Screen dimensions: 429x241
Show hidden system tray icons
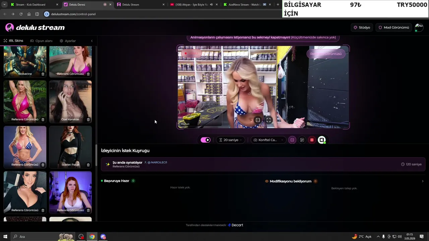pyautogui.click(x=378, y=237)
